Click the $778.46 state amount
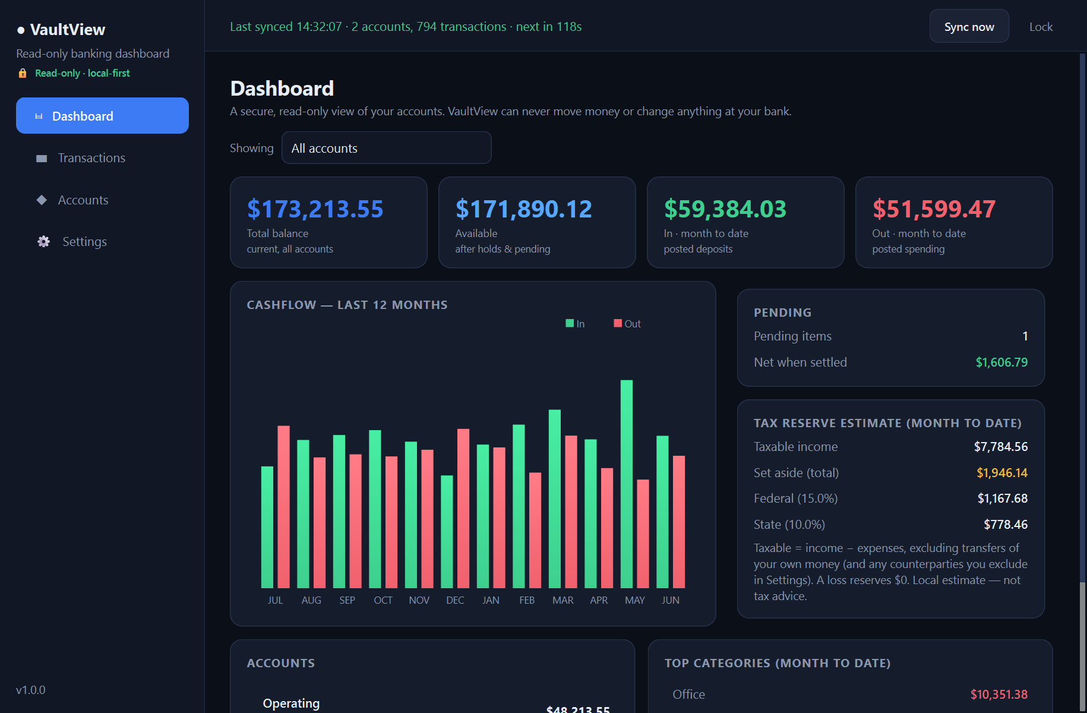Viewport: 1087px width, 713px height. pyautogui.click(x=1006, y=525)
